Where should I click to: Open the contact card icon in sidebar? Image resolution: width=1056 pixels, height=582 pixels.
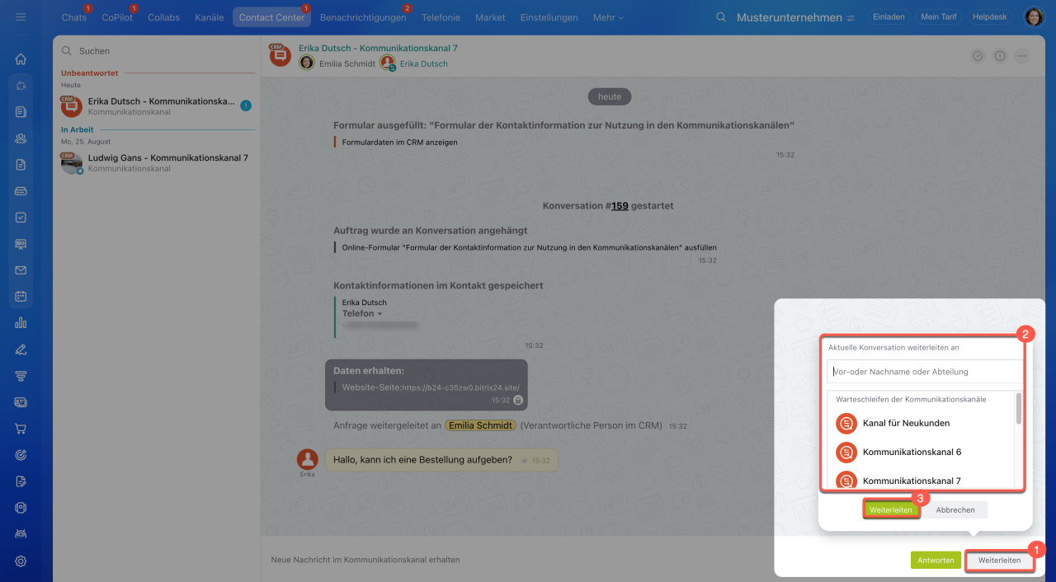pos(21,401)
